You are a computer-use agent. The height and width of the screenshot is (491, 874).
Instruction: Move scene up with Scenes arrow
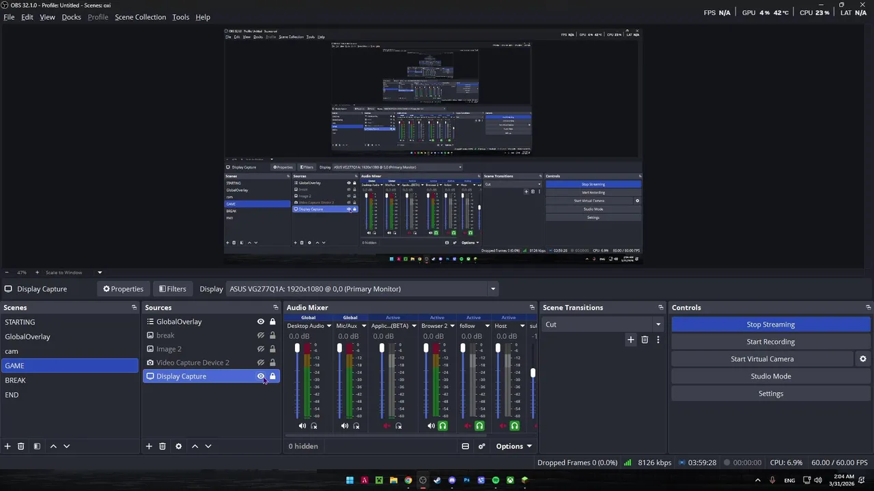click(x=53, y=446)
